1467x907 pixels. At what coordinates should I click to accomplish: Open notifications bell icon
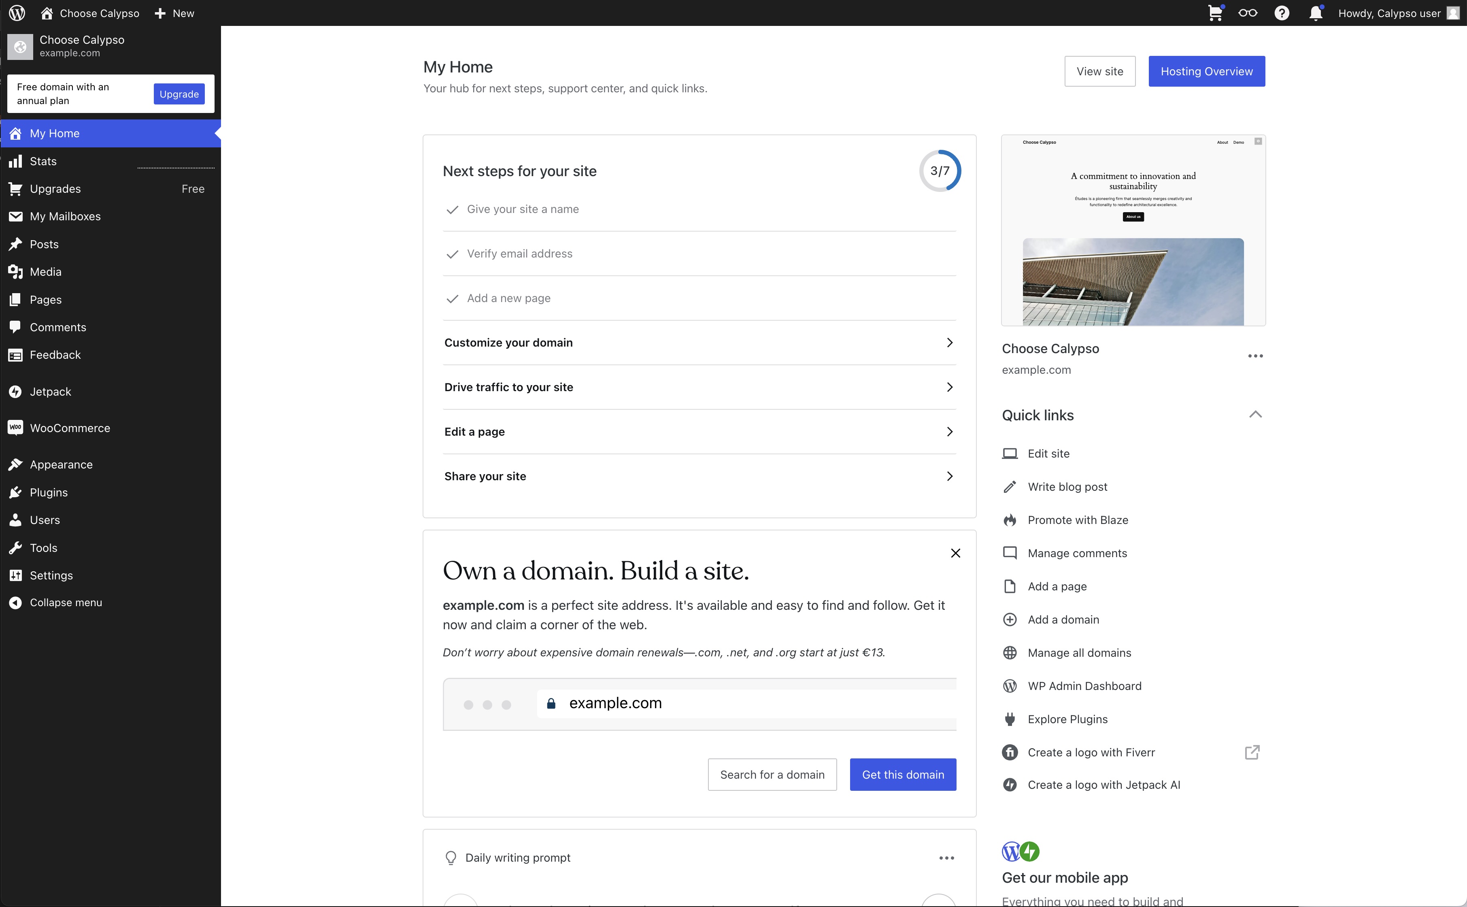click(x=1315, y=13)
